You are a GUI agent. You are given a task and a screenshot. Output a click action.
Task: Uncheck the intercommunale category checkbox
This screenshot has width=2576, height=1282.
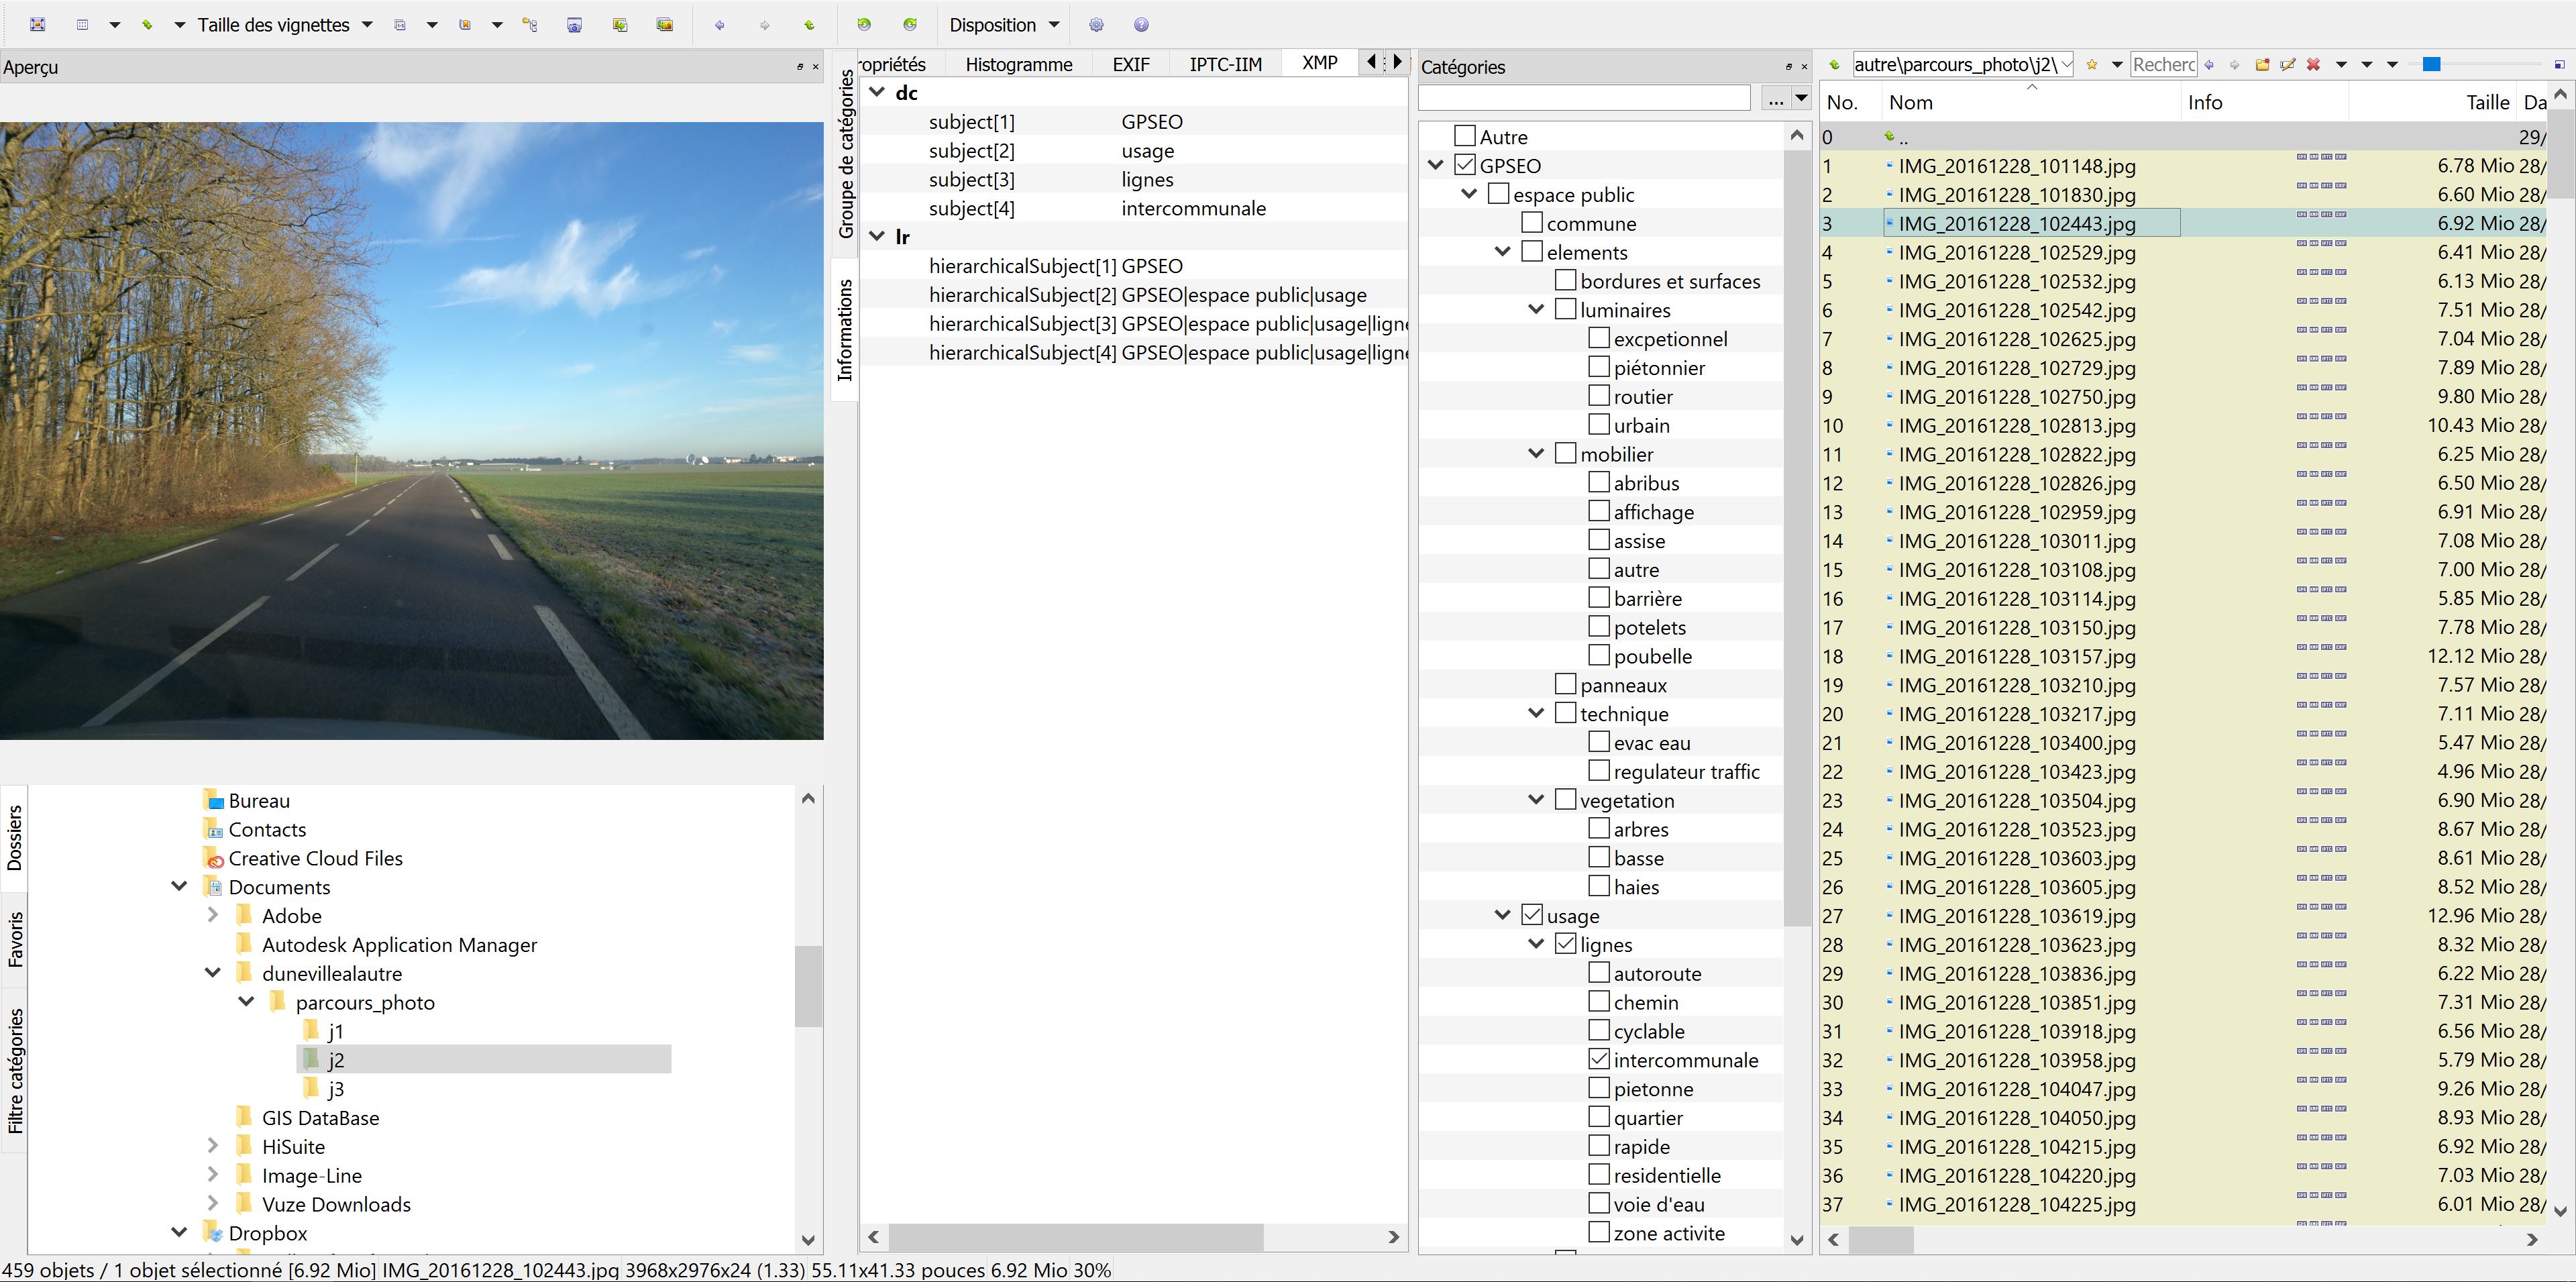point(1599,1059)
